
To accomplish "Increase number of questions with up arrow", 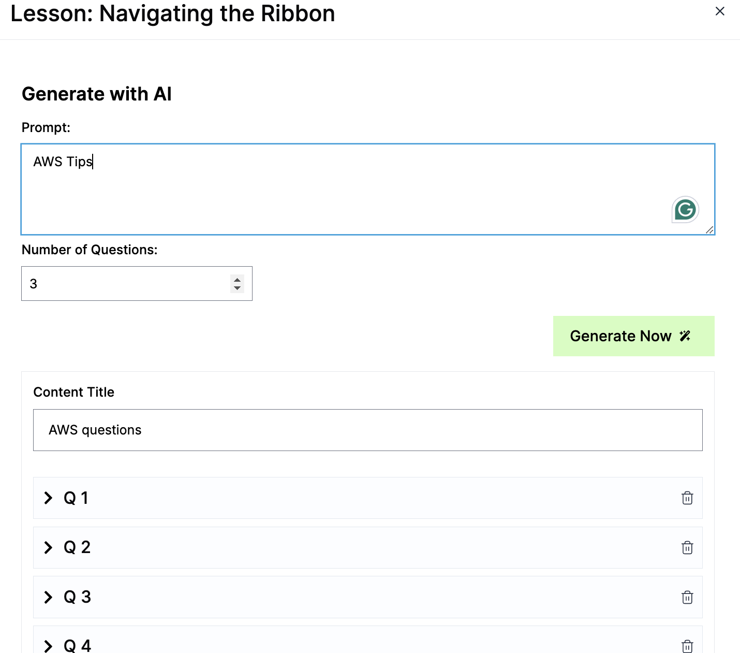I will pyautogui.click(x=237, y=280).
